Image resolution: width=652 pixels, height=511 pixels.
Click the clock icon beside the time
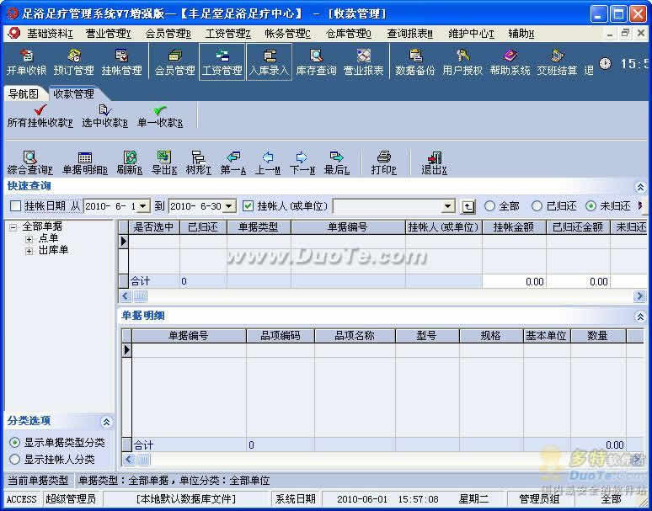point(605,63)
